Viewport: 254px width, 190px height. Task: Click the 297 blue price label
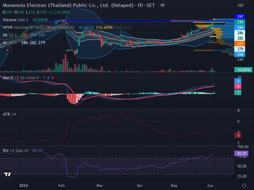(240, 17)
